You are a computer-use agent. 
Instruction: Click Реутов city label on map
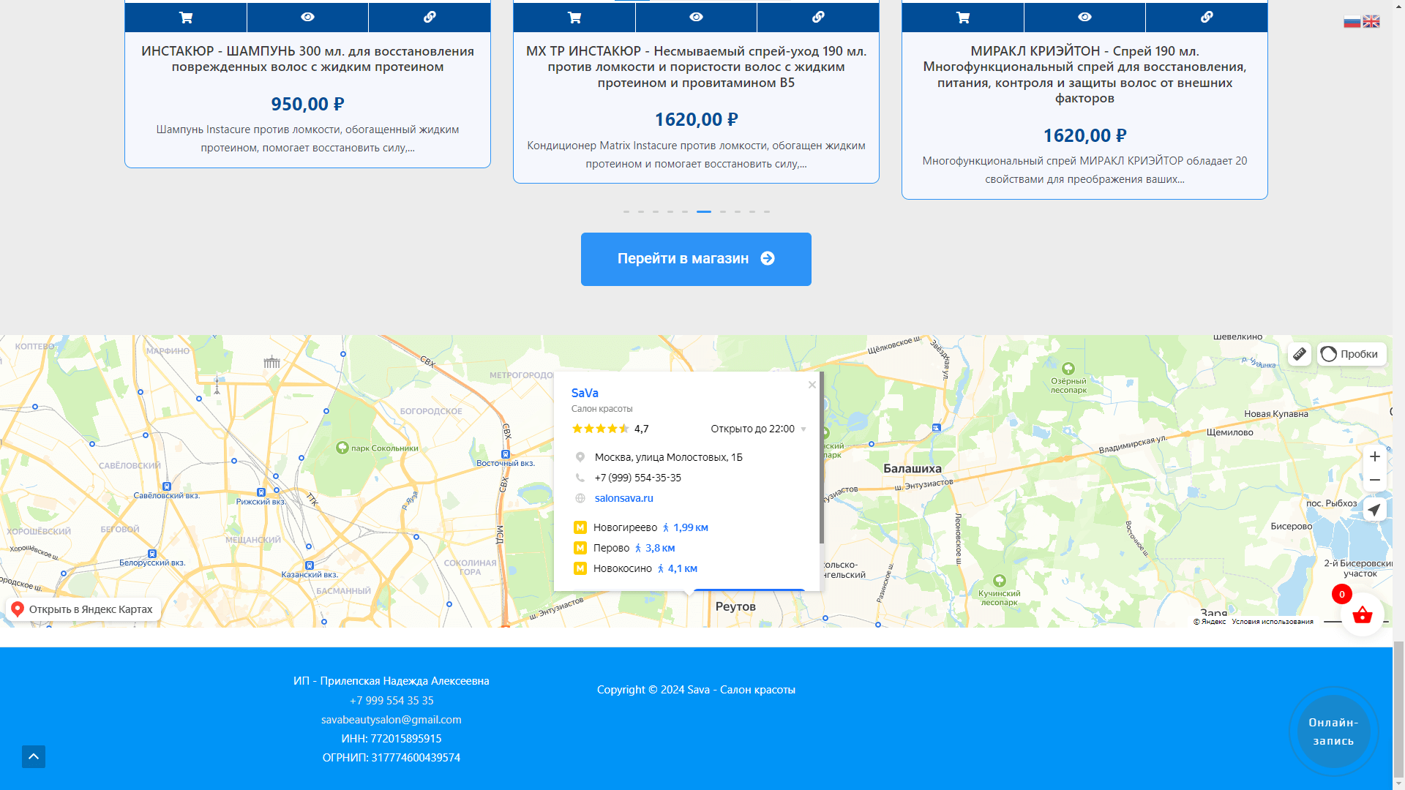[735, 606]
